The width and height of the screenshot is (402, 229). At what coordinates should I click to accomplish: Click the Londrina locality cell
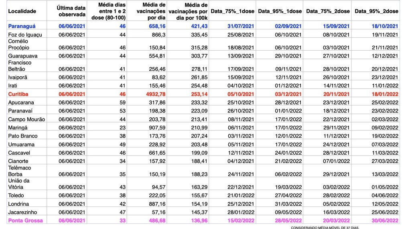pos(18,204)
